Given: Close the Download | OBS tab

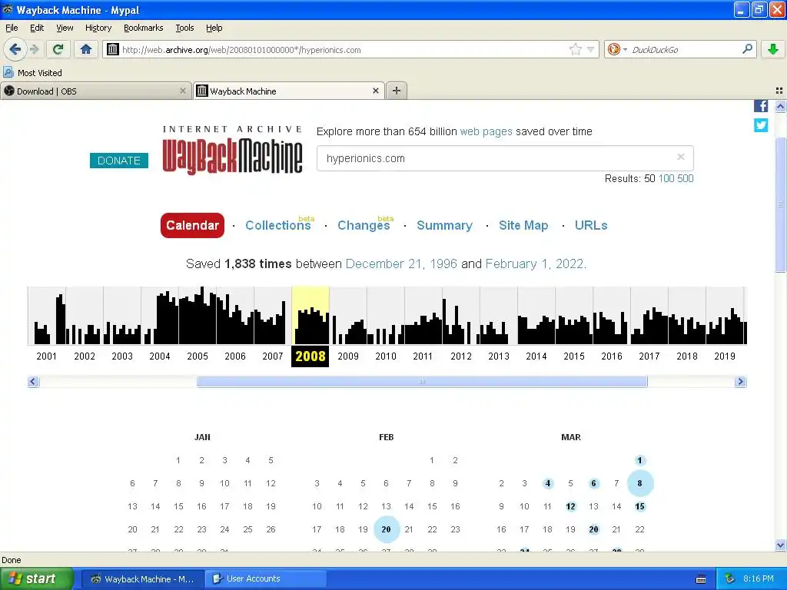Looking at the screenshot, I should 183,91.
